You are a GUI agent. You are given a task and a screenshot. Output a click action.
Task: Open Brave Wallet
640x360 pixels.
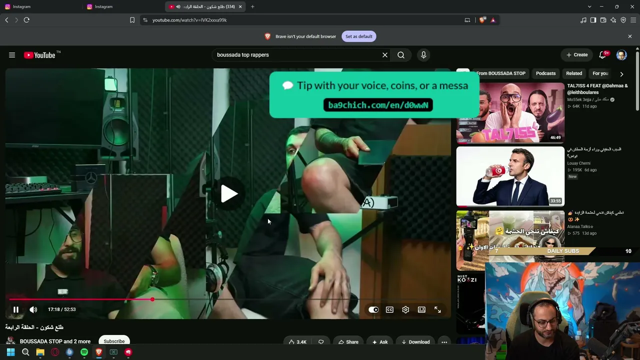point(603,20)
